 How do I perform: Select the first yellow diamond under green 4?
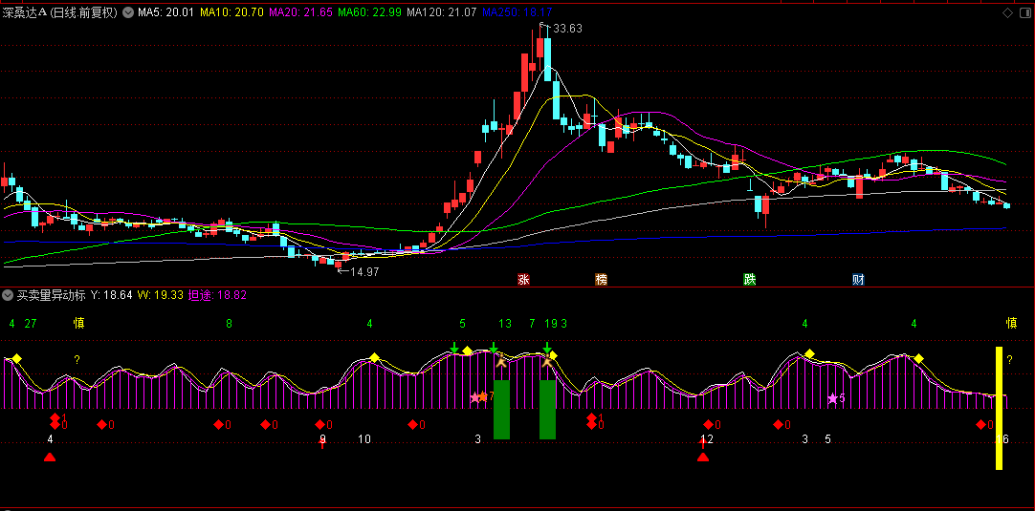point(17,358)
